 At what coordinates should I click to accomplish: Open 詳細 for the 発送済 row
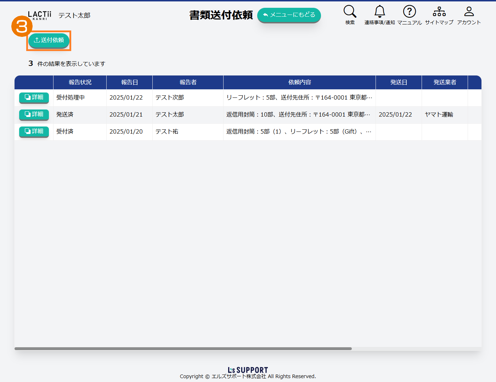click(x=34, y=114)
